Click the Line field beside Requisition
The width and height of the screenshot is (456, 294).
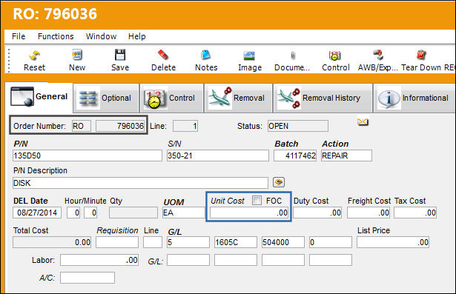pyautogui.click(x=153, y=242)
